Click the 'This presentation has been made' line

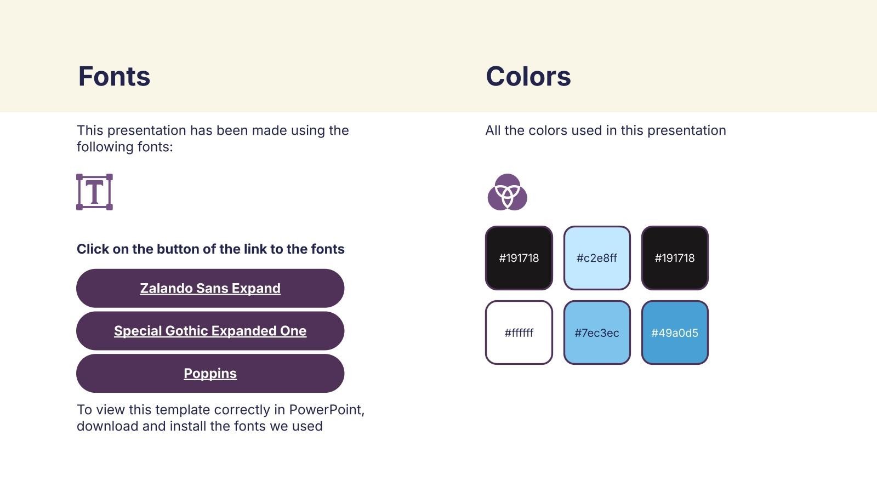[213, 130]
